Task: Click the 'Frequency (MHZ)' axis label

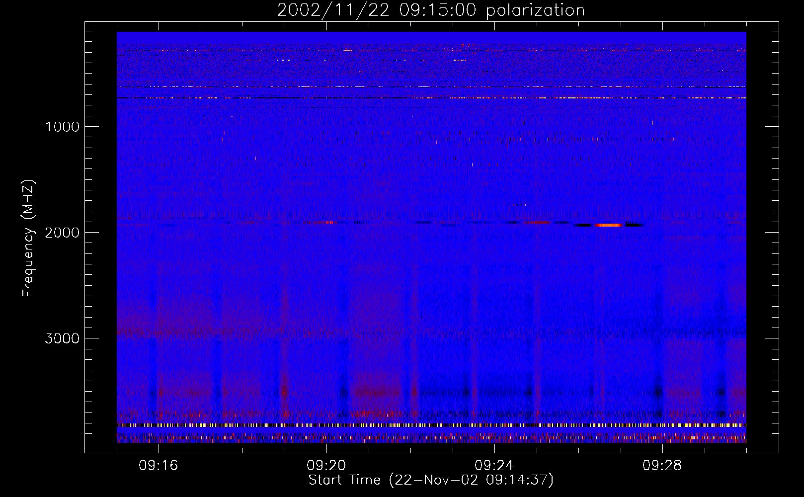Action: [28, 239]
